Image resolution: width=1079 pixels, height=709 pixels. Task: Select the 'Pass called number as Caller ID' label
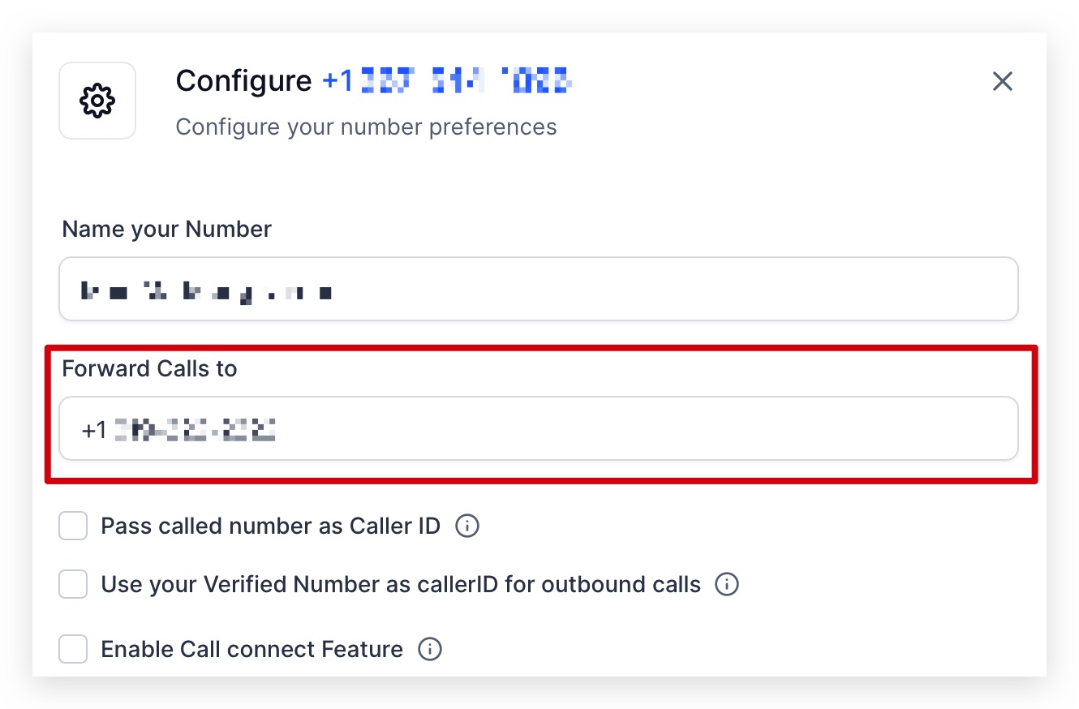tap(270, 526)
